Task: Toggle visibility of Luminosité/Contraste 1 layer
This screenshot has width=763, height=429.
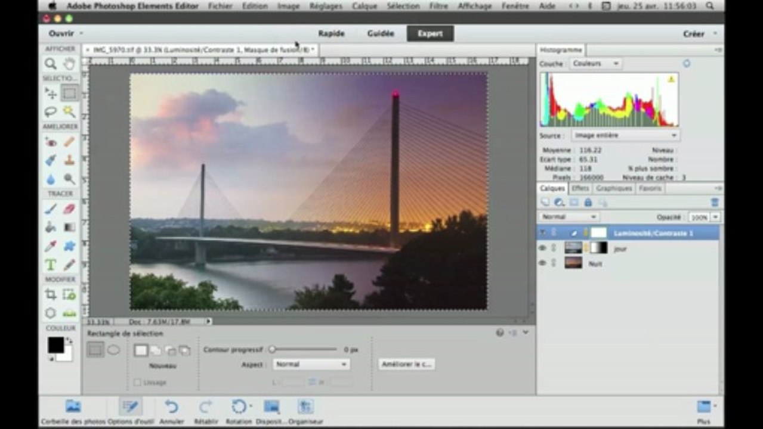Action: click(542, 233)
